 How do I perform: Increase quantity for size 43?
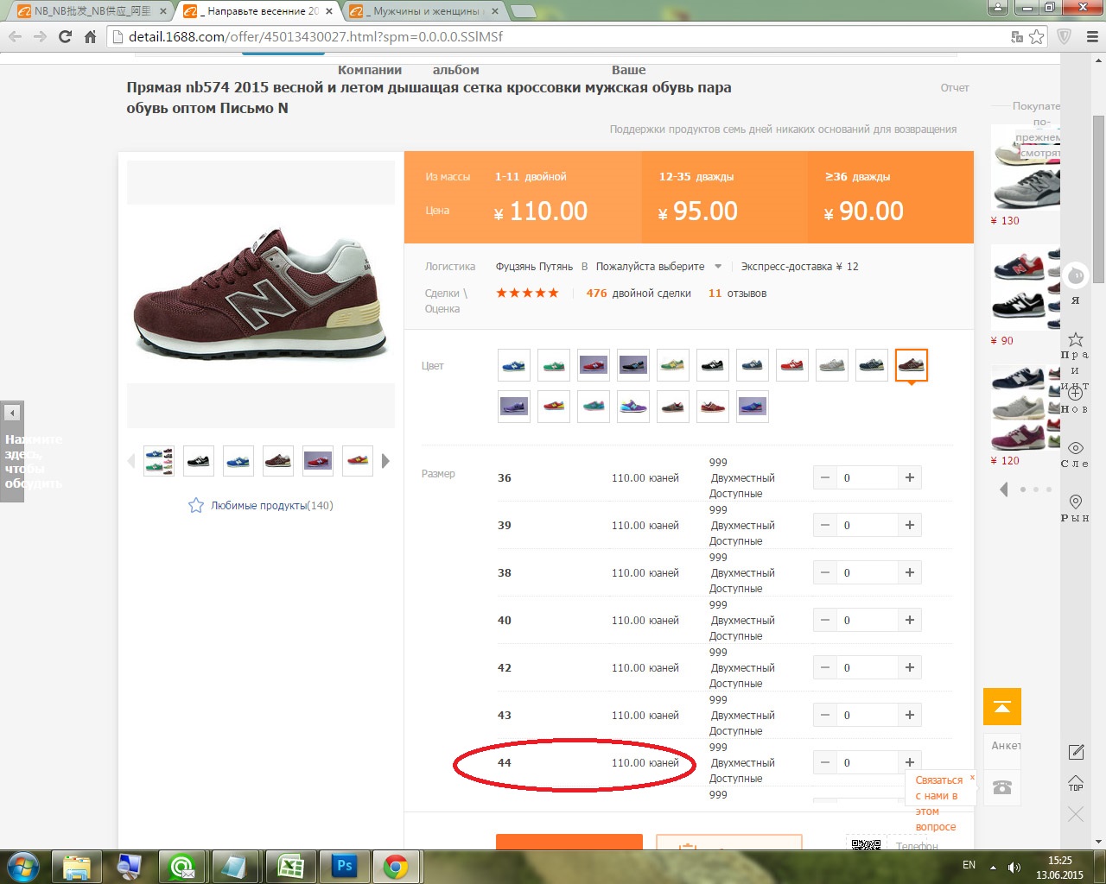click(910, 715)
